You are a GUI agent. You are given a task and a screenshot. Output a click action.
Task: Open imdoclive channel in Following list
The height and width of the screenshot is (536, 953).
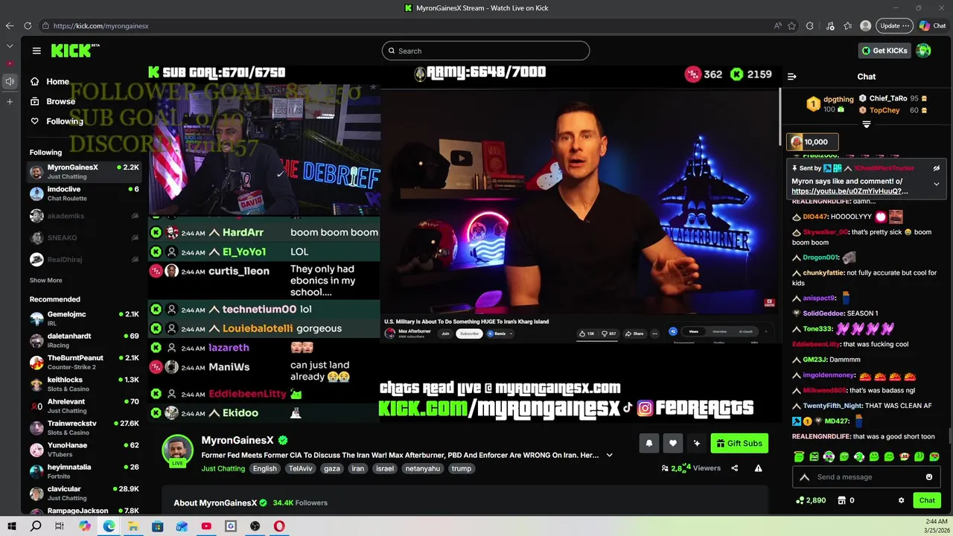[83, 194]
